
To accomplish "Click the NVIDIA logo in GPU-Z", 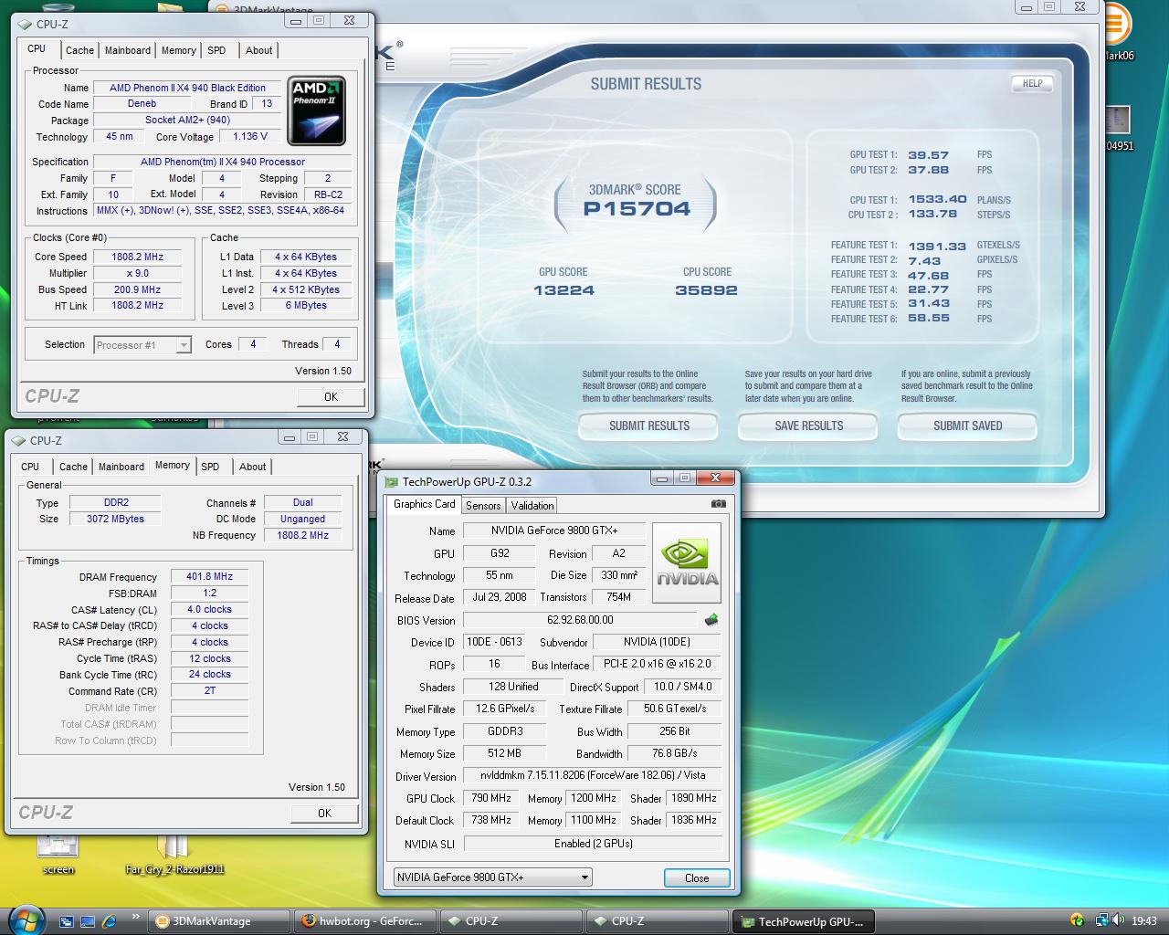I will pos(687,562).
